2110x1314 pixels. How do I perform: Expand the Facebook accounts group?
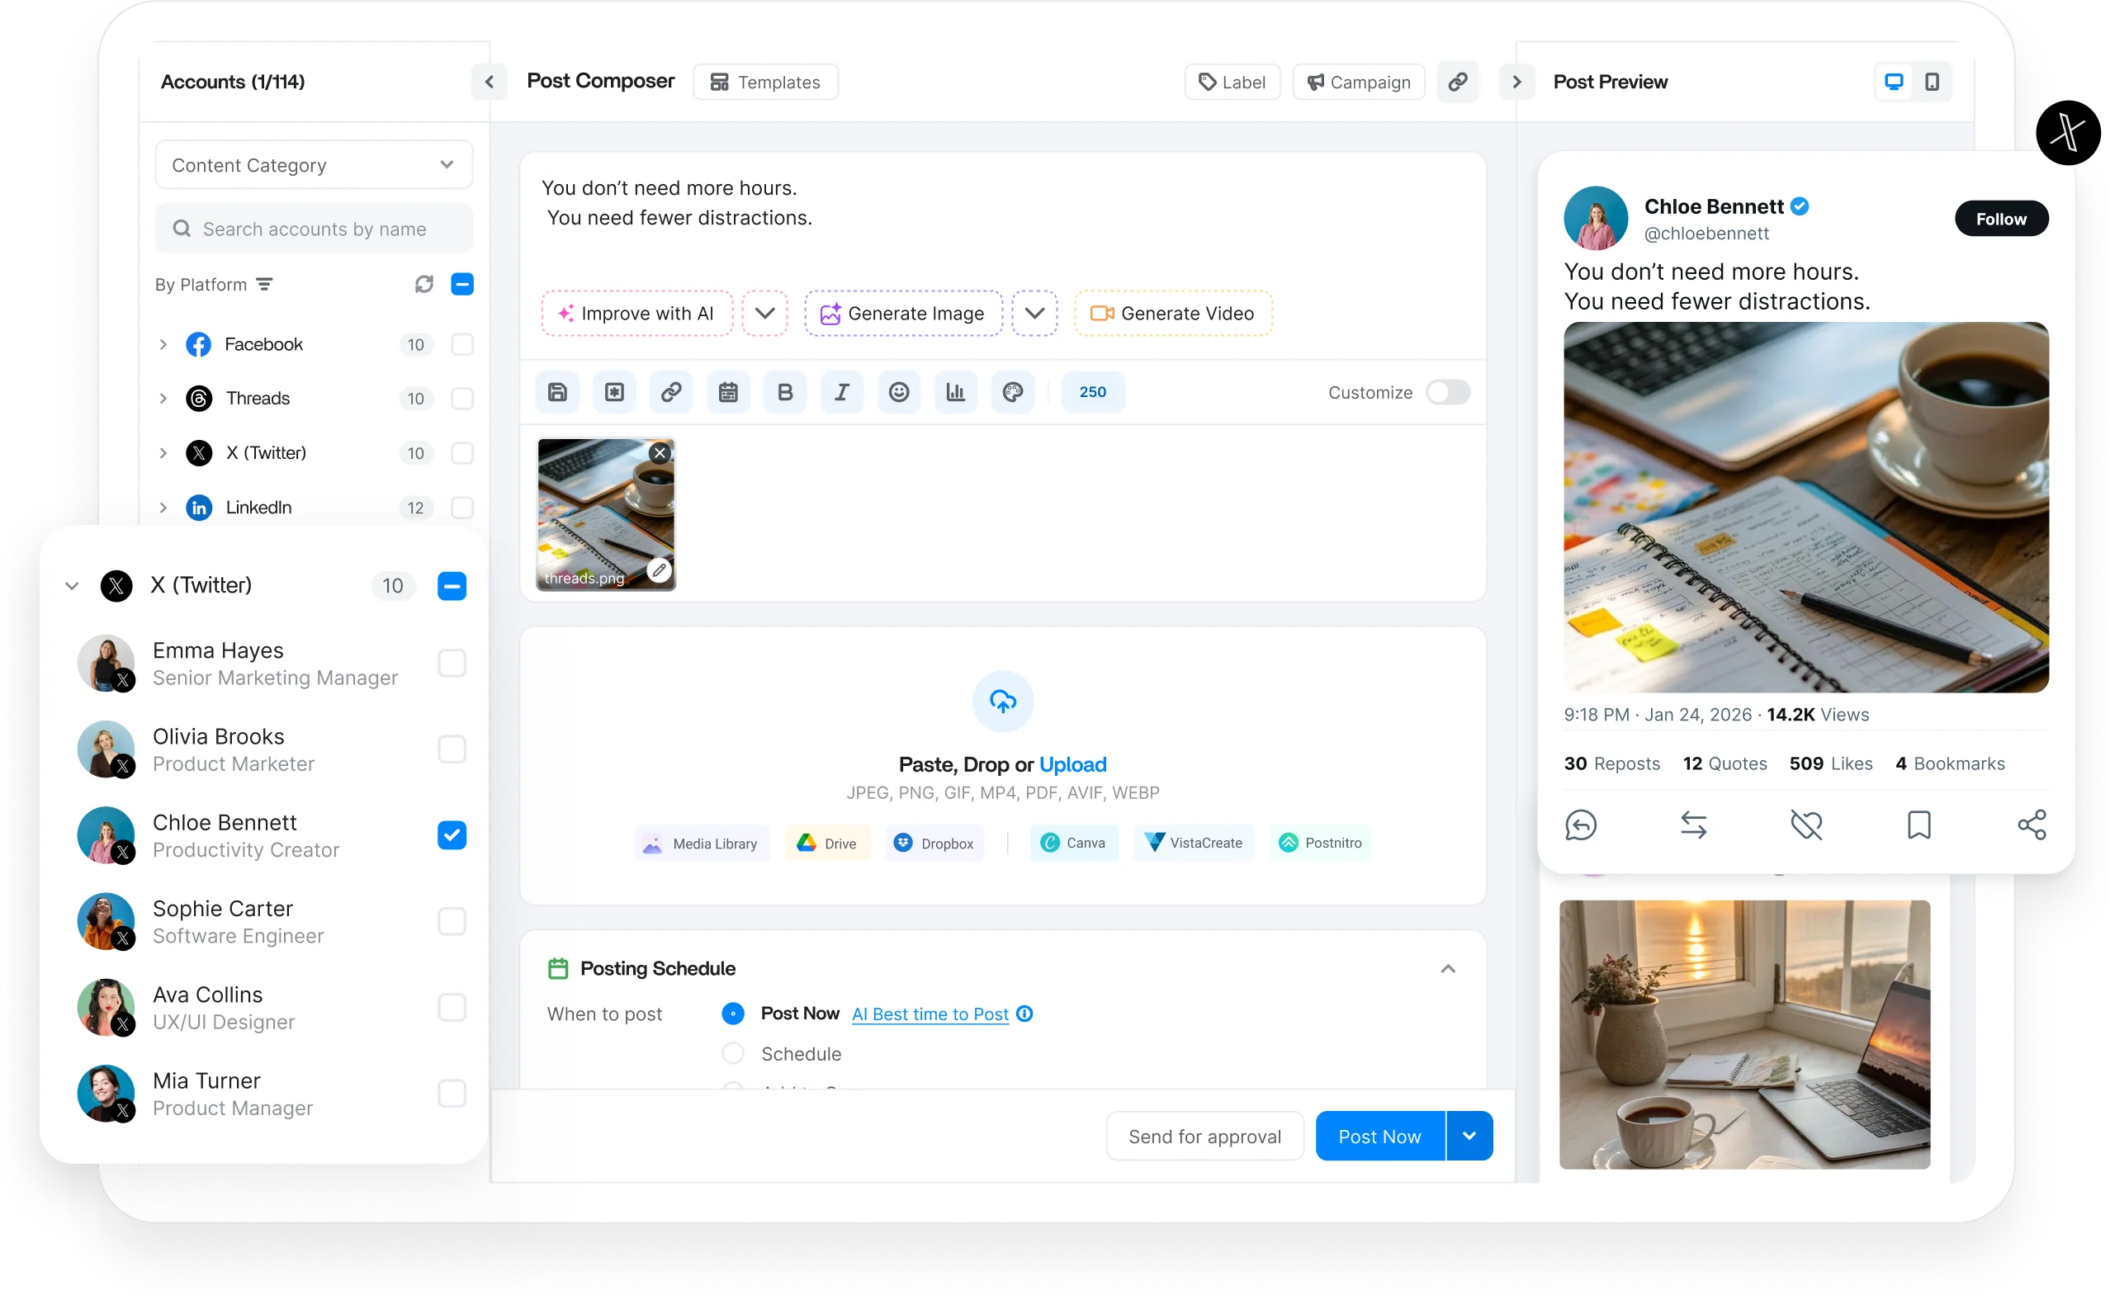point(163,345)
